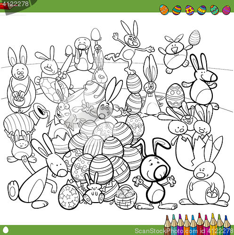
Task: Click the rabbit balancing on stacked eggs
Action: 129,47
